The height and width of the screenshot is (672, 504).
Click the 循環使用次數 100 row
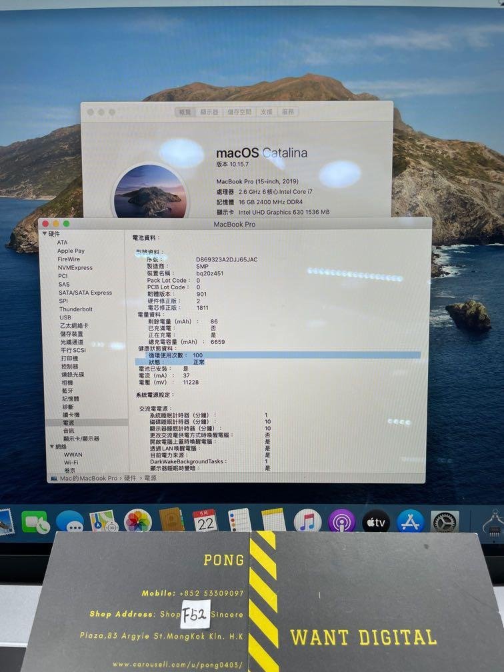pos(278,355)
